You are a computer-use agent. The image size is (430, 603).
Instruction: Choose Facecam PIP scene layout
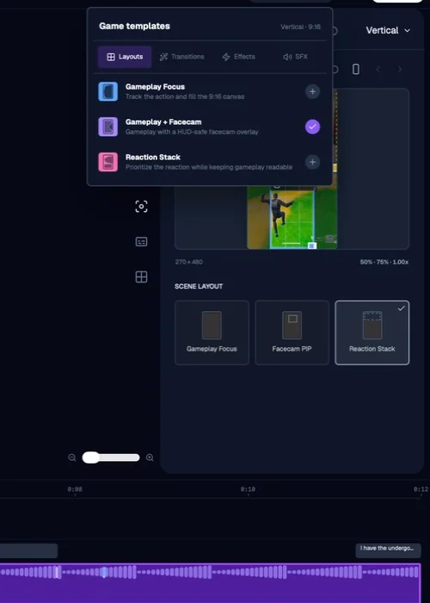point(292,333)
